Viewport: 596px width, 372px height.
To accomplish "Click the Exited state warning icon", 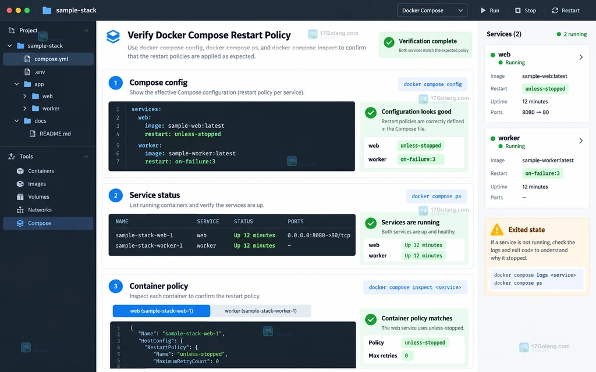I will click(497, 229).
